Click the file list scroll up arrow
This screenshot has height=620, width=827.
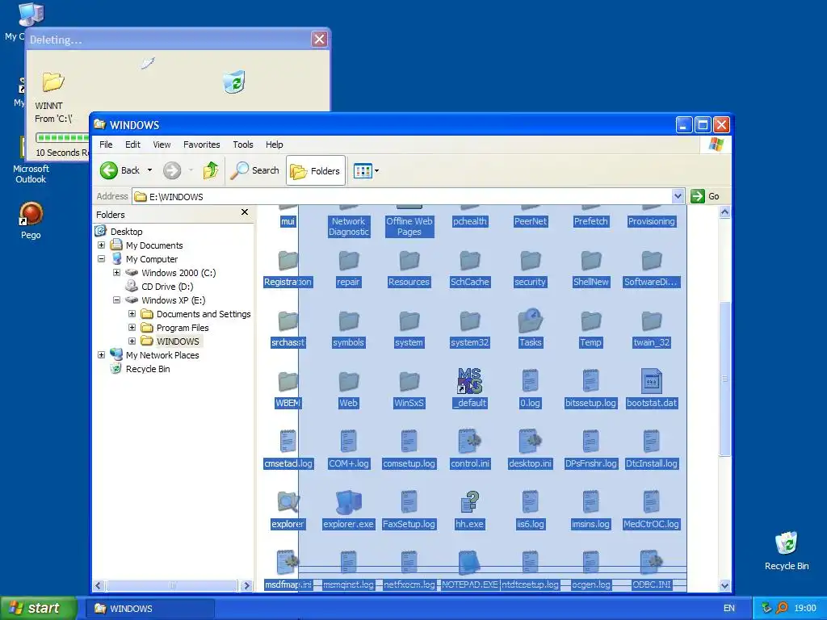point(724,212)
